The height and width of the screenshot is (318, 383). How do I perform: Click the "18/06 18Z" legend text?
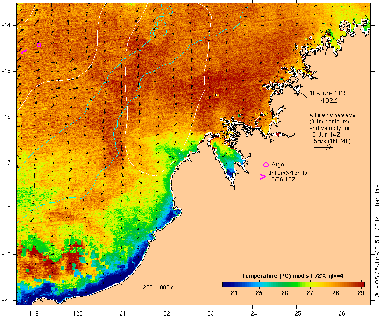click(x=282, y=179)
